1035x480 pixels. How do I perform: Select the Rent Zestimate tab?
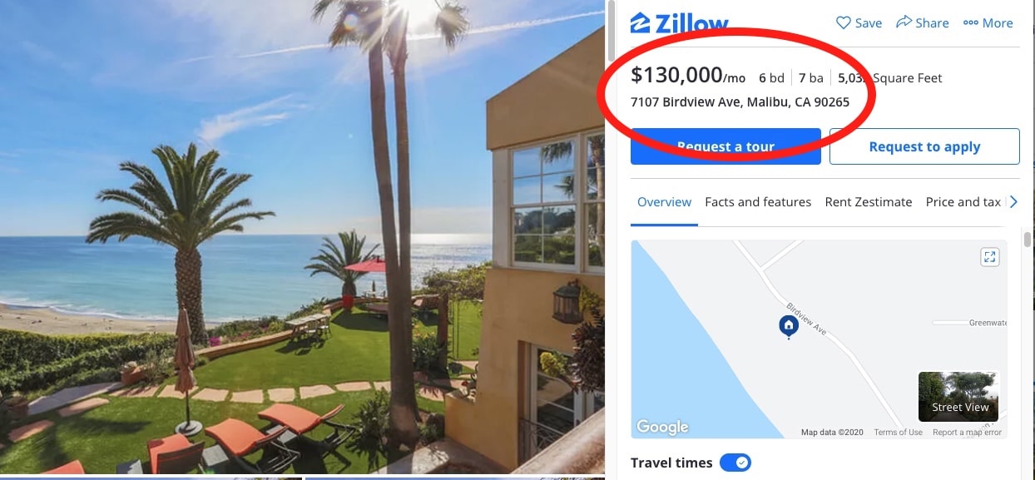click(869, 202)
